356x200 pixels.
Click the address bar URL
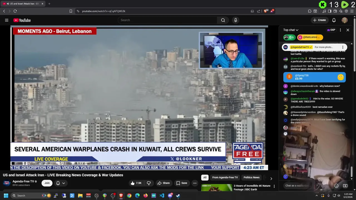(x=103, y=11)
